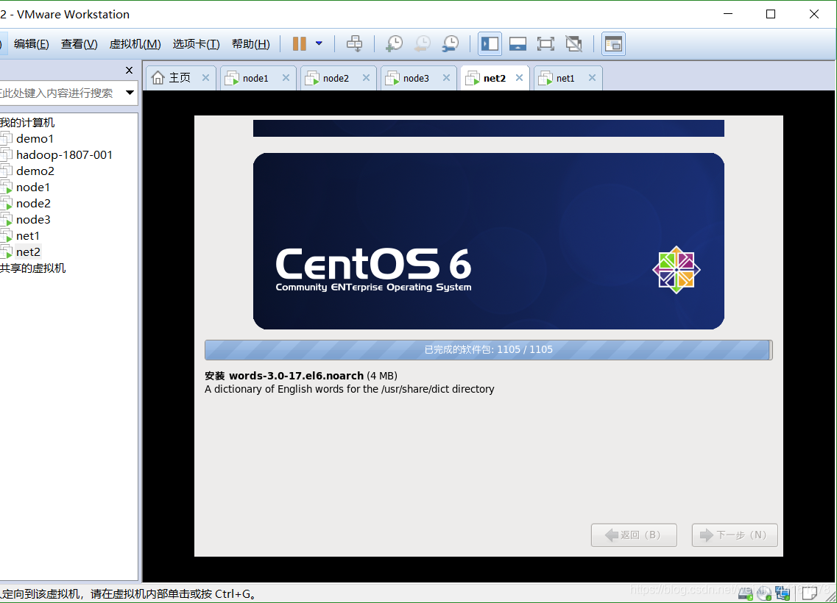
Task: Select the net2 tab
Action: coord(494,79)
